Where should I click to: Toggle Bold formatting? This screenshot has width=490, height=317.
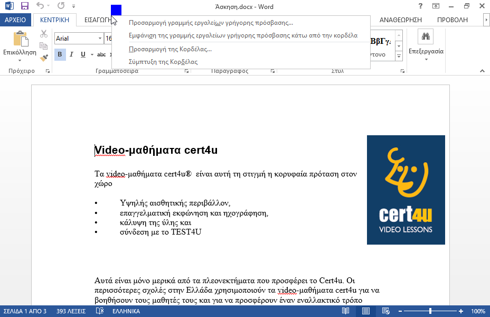[x=60, y=54]
